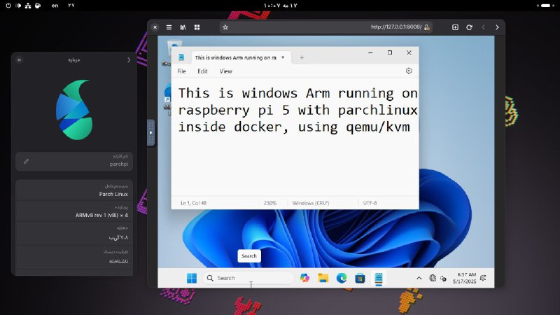This screenshot has width=560, height=315.
Task: Open Microsoft Edge from the taskbar
Action: (x=342, y=278)
